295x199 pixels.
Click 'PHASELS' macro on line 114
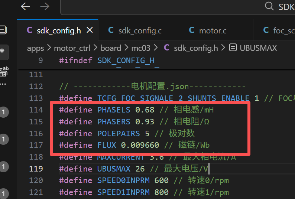114,110
